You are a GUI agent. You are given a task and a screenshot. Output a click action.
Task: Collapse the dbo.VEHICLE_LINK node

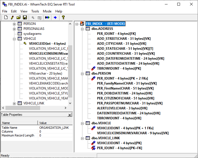click(82, 138)
